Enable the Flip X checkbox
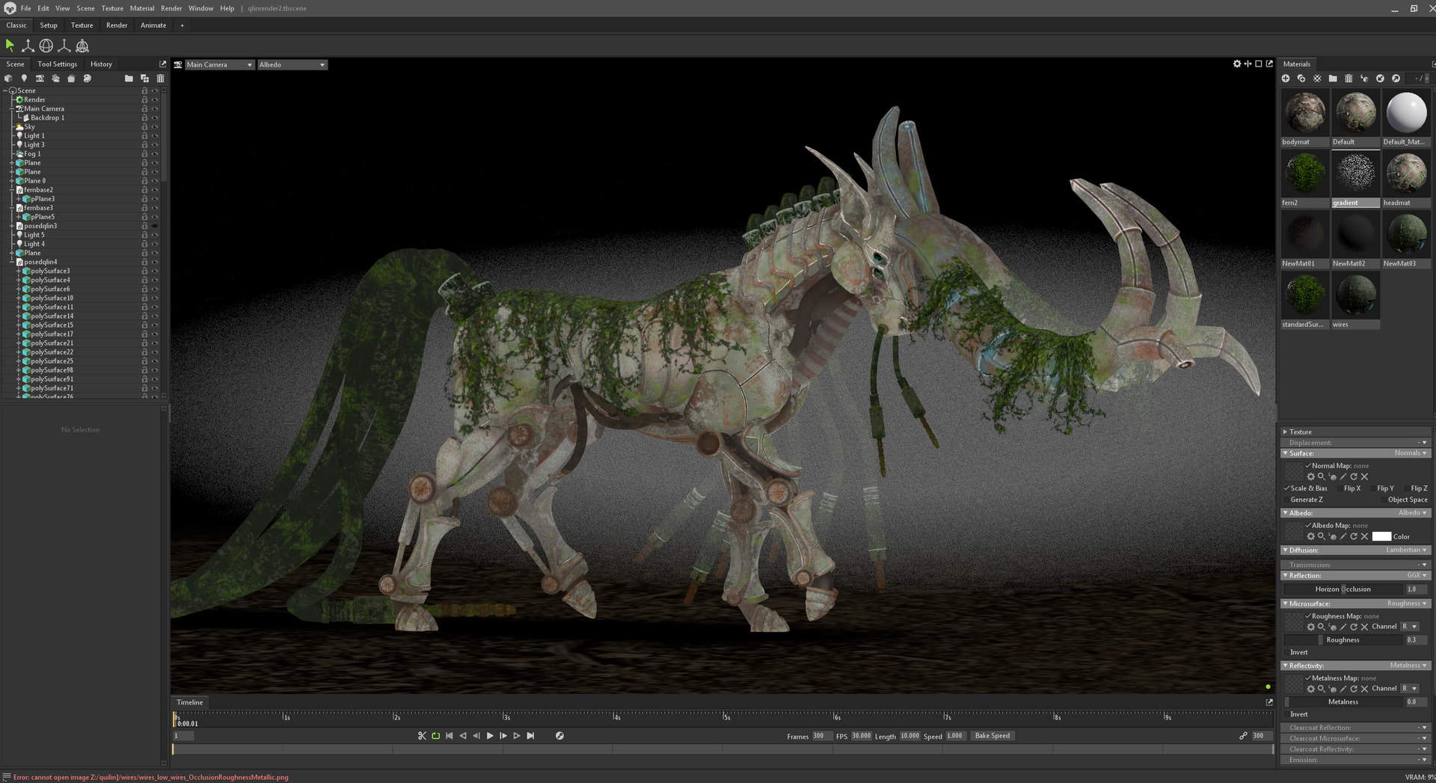Image resolution: width=1436 pixels, height=783 pixels. pyautogui.click(x=1340, y=488)
